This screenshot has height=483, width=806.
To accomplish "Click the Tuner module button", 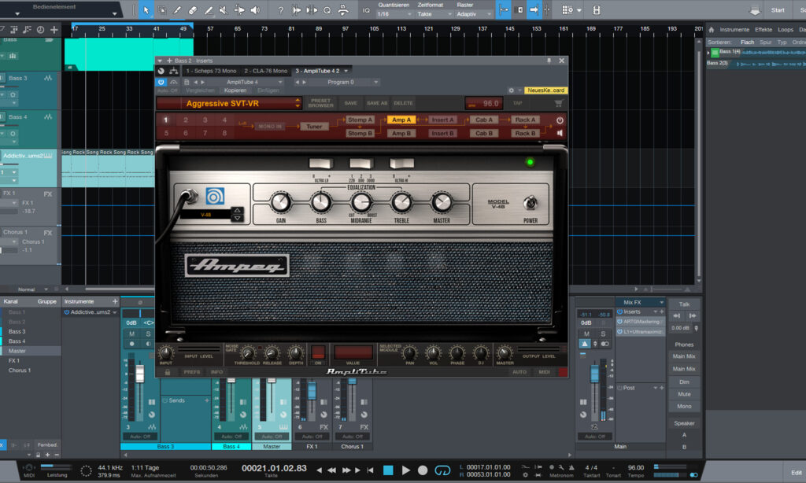I will (314, 127).
